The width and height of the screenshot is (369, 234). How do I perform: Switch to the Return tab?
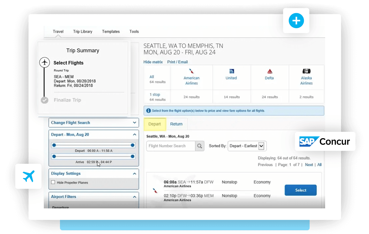tap(176, 124)
